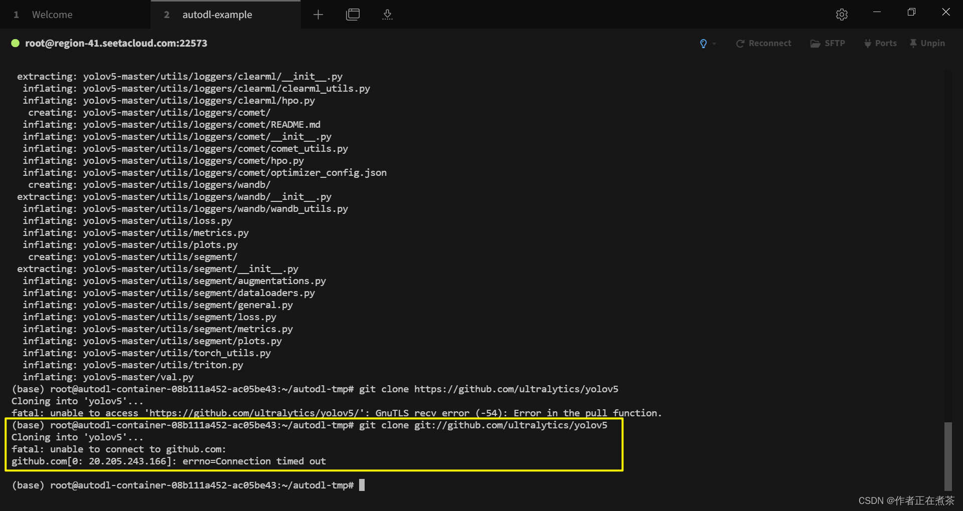Click the download tray icon
The image size is (963, 511).
[387, 15]
